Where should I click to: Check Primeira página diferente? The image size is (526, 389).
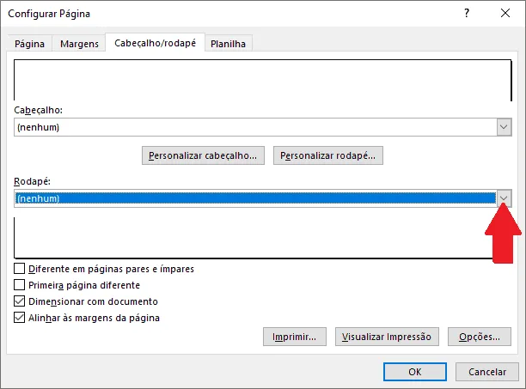[20, 285]
